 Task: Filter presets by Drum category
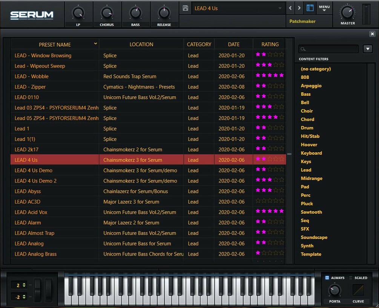point(307,128)
